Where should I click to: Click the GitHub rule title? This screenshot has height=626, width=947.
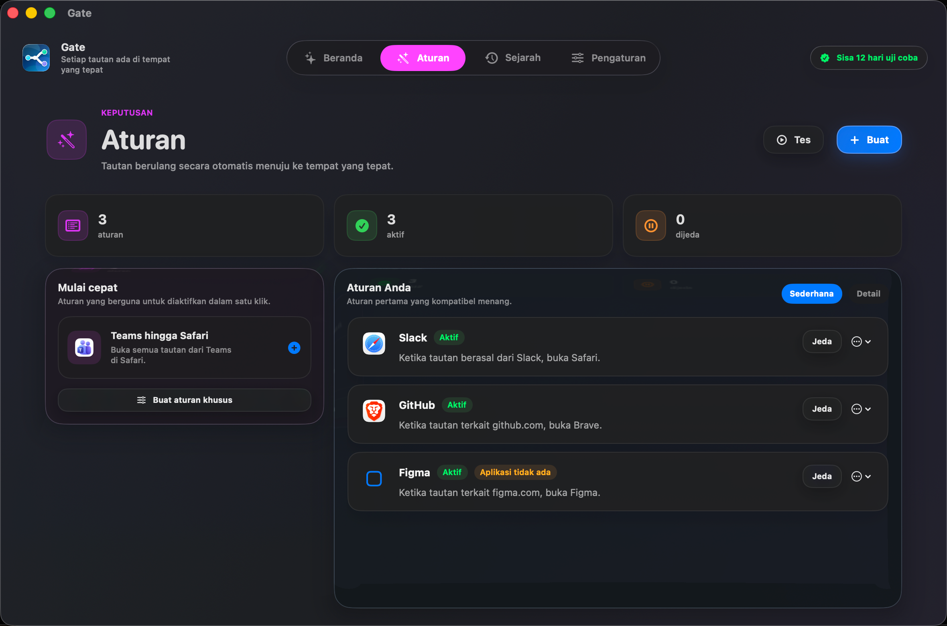coord(417,405)
